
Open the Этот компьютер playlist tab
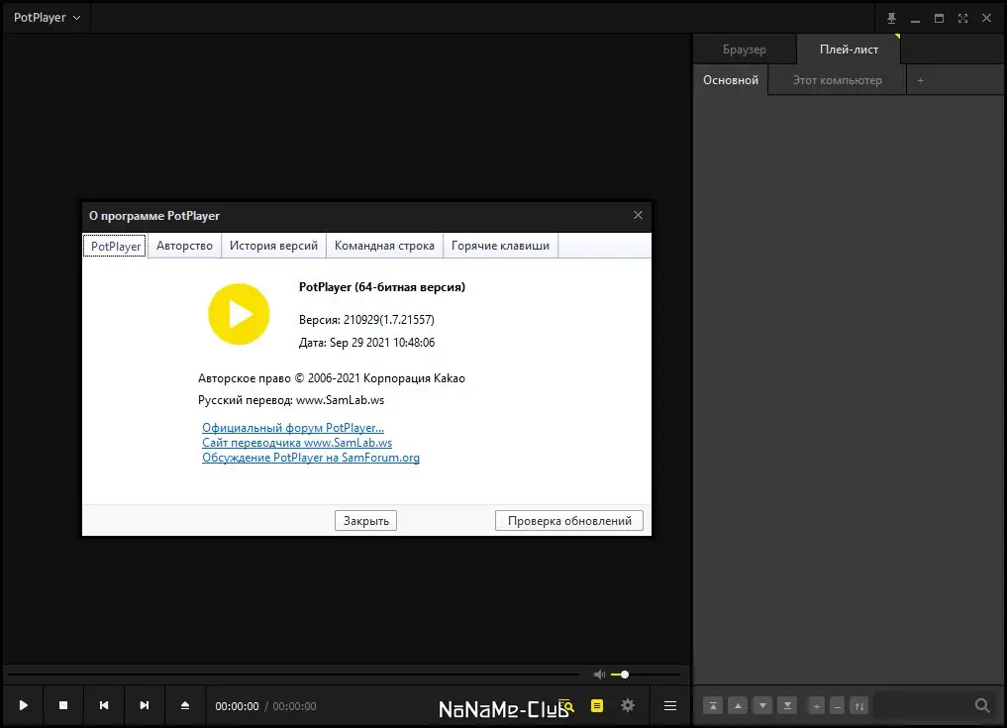[837, 80]
